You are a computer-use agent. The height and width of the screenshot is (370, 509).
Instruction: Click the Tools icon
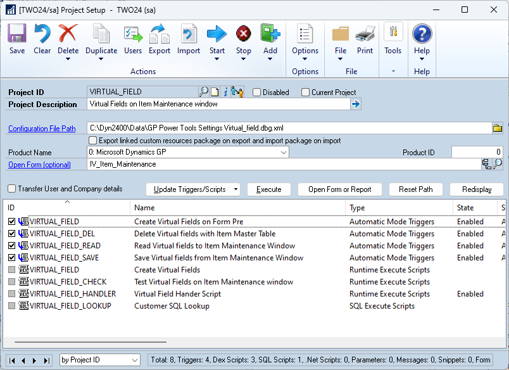pos(393,32)
